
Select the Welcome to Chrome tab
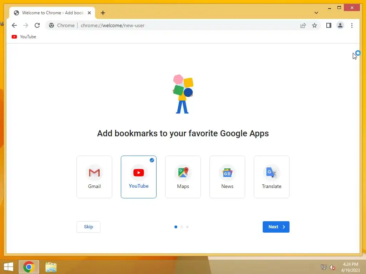click(x=52, y=13)
